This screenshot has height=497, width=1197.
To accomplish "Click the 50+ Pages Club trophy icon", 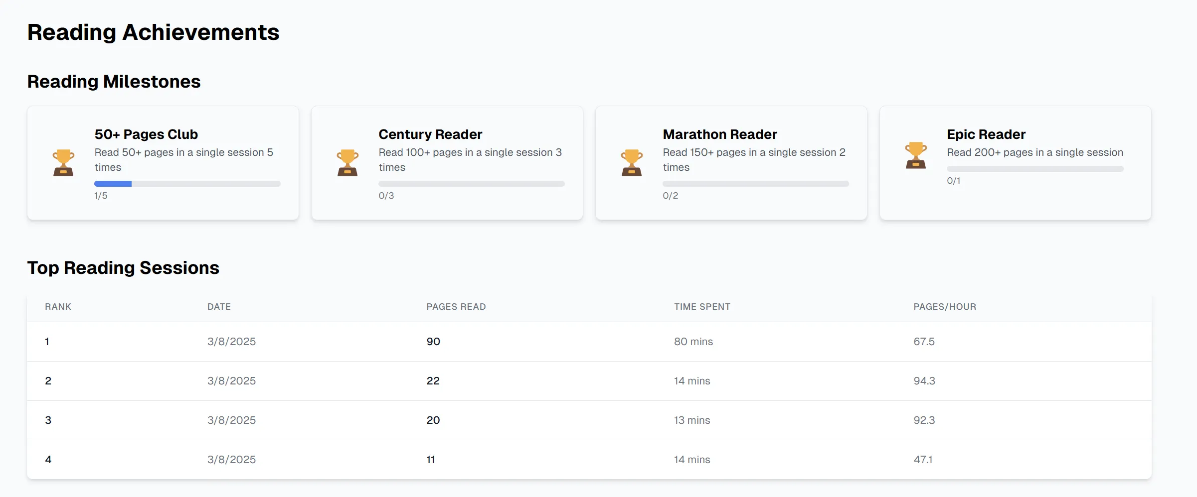I will coord(63,163).
